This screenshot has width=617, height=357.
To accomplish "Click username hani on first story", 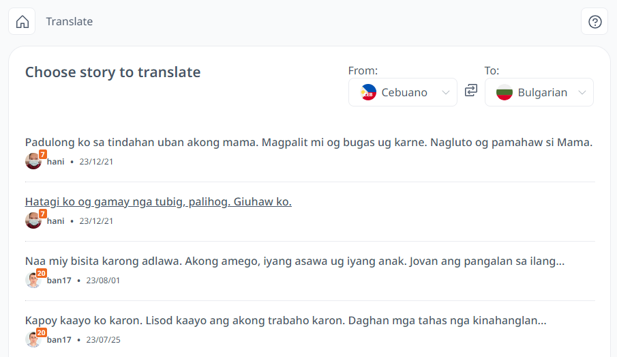I will [55, 162].
